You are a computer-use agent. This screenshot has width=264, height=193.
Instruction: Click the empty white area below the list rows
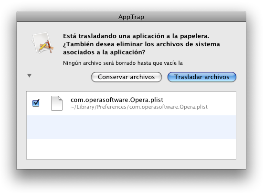click(131, 149)
